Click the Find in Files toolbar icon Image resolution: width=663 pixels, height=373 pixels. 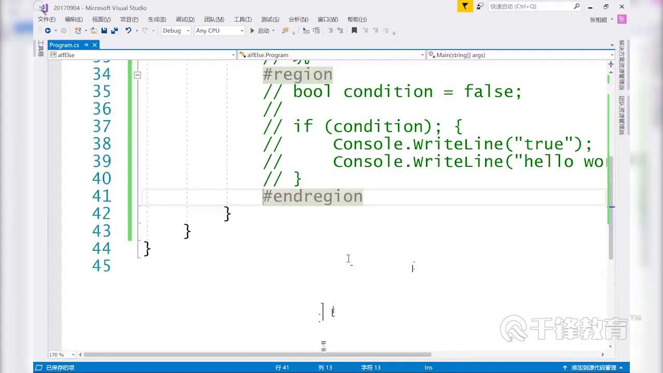point(285,31)
